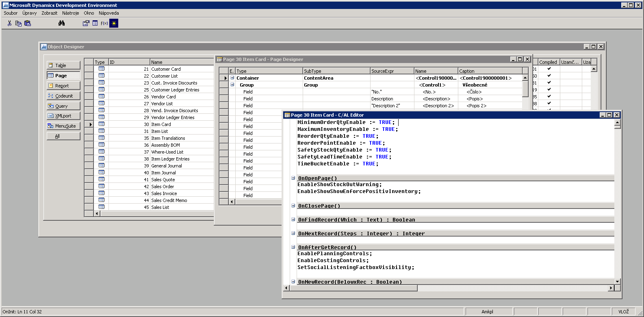Open the Zobrazit menu

(49, 13)
